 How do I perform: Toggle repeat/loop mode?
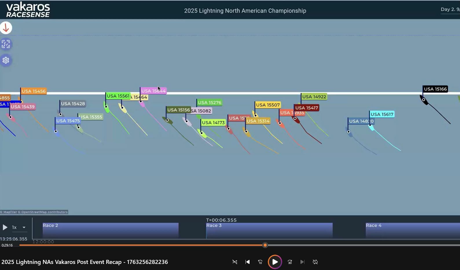coord(315,262)
